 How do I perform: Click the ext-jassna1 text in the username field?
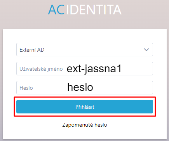(94, 69)
